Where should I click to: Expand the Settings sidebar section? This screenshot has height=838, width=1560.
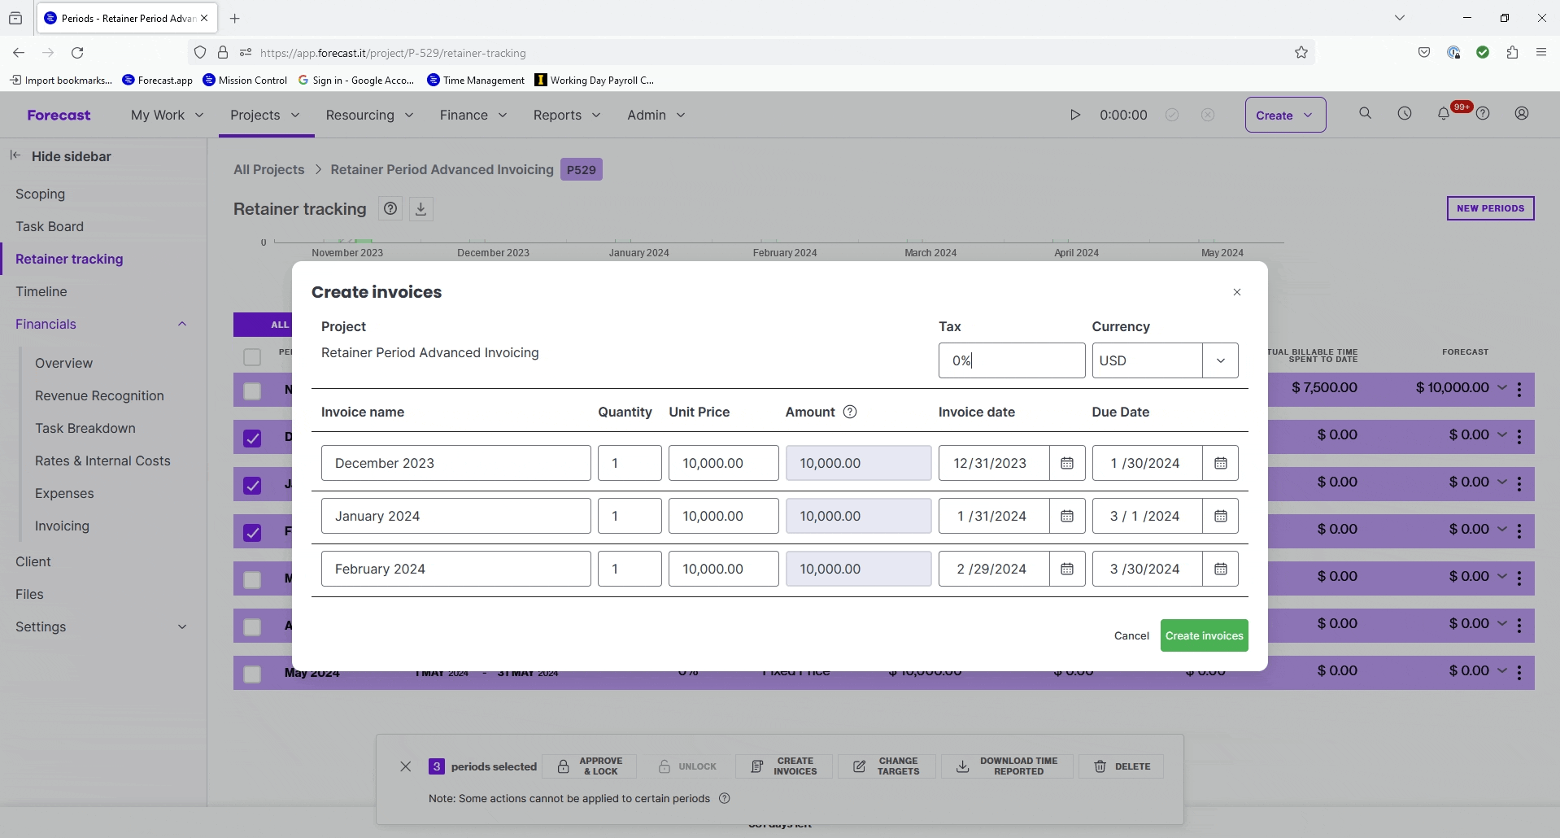[182, 626]
